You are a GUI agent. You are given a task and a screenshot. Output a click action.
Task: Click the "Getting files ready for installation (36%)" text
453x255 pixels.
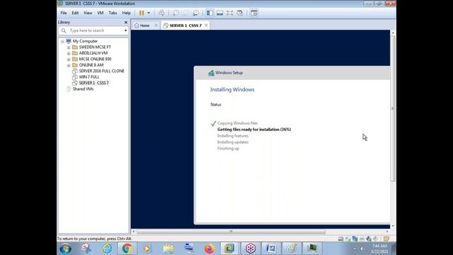pos(254,130)
